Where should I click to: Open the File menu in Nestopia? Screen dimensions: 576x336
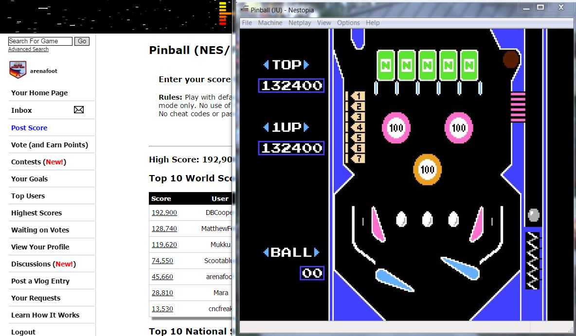[247, 23]
